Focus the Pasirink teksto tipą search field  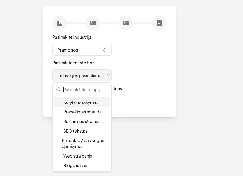coord(85,89)
